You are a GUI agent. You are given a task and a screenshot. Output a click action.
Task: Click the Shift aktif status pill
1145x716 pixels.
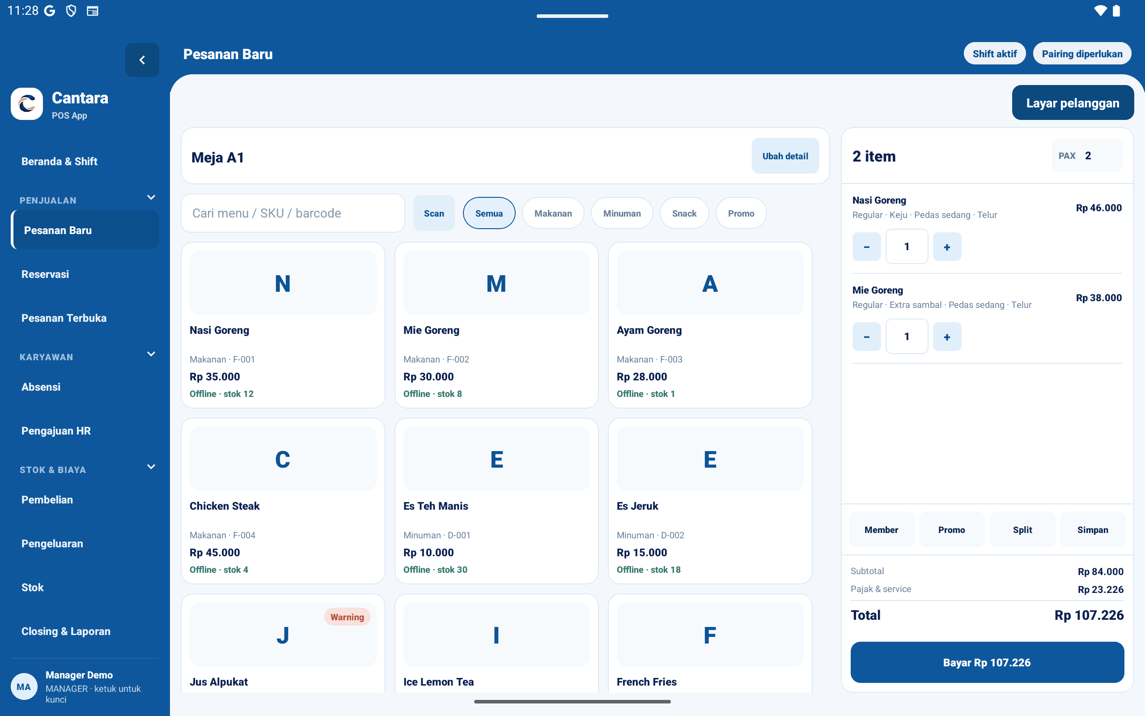pos(995,54)
